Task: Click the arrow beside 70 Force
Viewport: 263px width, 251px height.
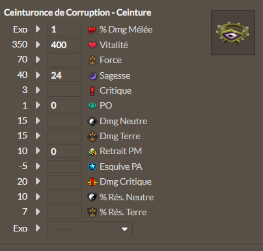Action: tap(38, 59)
